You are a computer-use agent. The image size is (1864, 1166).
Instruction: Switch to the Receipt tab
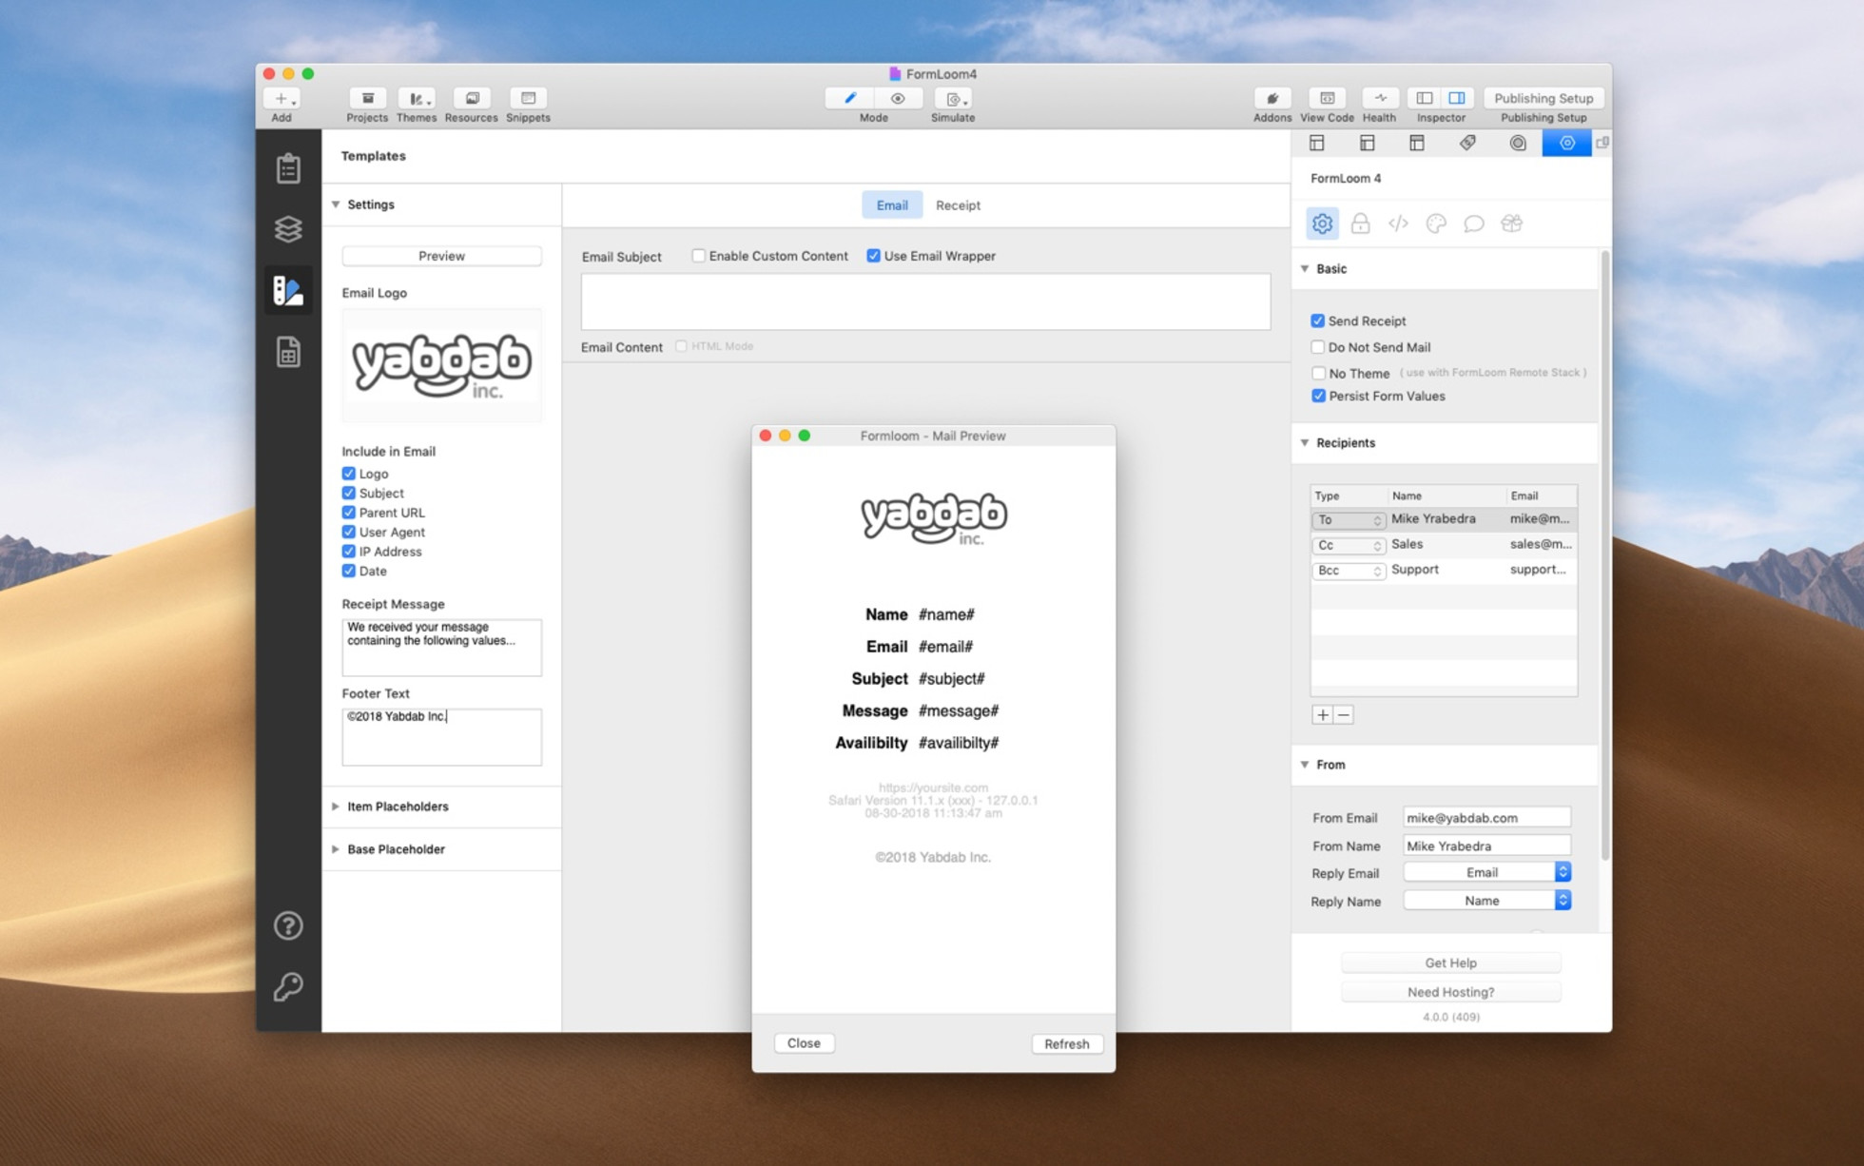[957, 205]
